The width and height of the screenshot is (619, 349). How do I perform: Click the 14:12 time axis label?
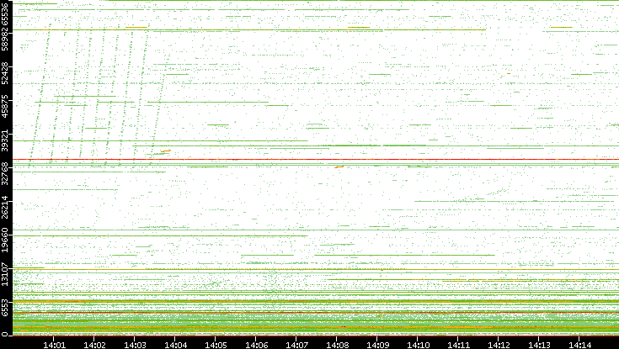point(499,343)
